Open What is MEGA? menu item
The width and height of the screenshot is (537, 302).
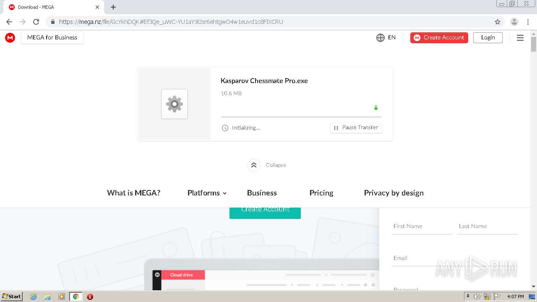[134, 193]
